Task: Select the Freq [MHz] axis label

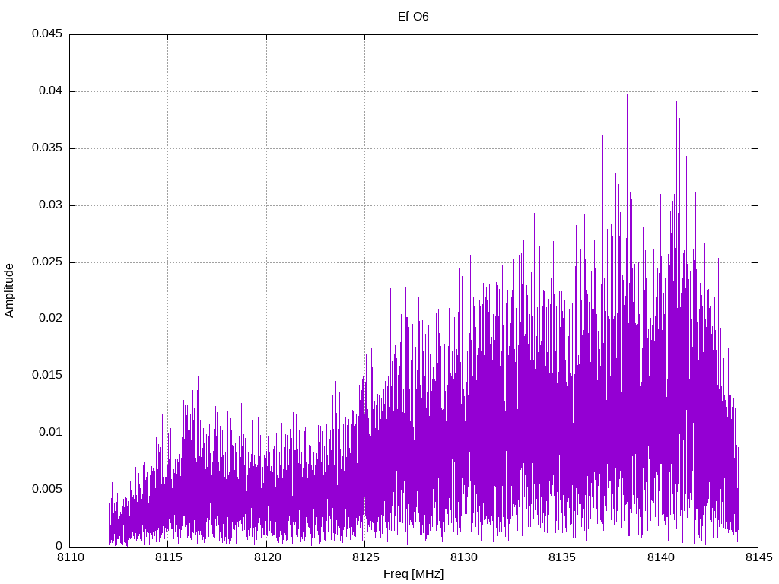Action: pos(413,573)
